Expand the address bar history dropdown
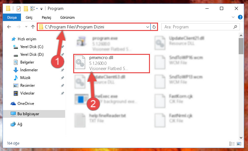 (x=148, y=27)
